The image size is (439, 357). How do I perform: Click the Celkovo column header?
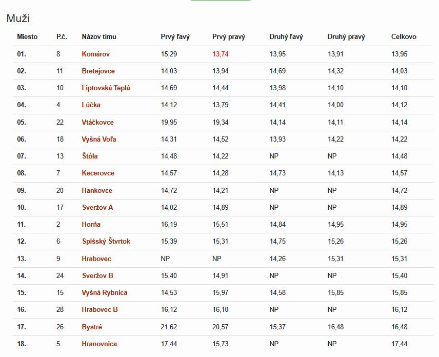coord(404,37)
